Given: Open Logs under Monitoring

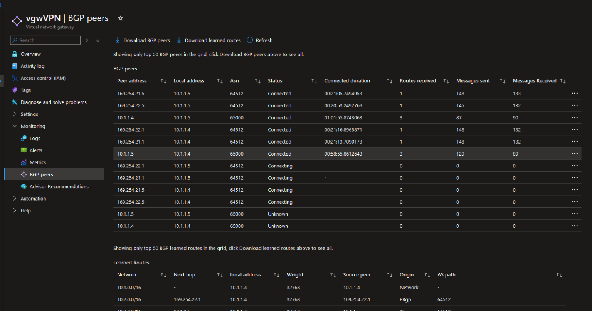Looking at the screenshot, I should coord(35,138).
